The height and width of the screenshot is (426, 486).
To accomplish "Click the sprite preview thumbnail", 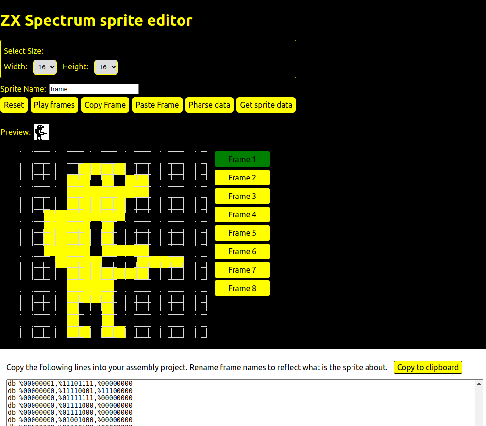I will 41,132.
